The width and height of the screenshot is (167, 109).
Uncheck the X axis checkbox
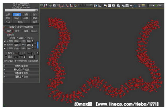coord(5,41)
